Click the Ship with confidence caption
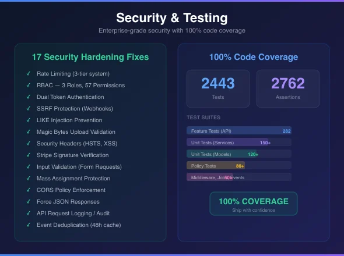The image size is (344, 256). (254, 210)
